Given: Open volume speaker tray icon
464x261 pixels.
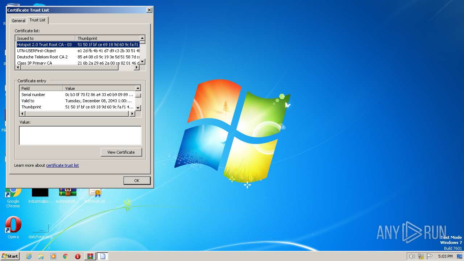Looking at the screenshot, I should [412, 256].
